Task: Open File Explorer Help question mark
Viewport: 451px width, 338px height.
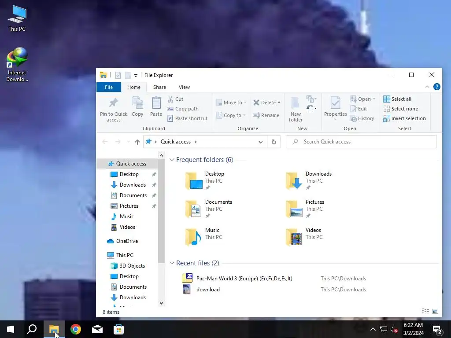Action: pos(436,87)
